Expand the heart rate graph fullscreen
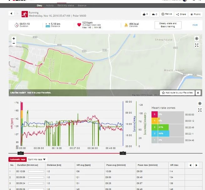The image size is (205, 190). point(200,110)
